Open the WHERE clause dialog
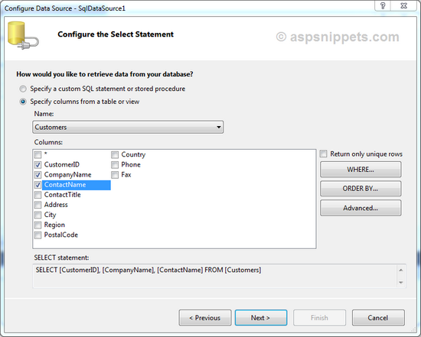Viewport: 421px width, 337px height. coord(361,170)
